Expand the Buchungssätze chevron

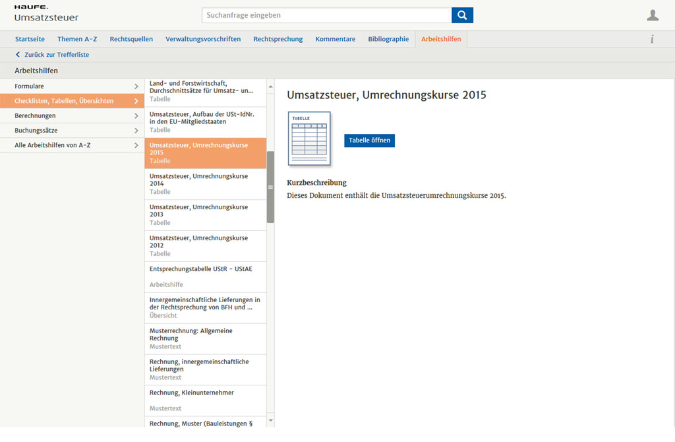pos(136,130)
